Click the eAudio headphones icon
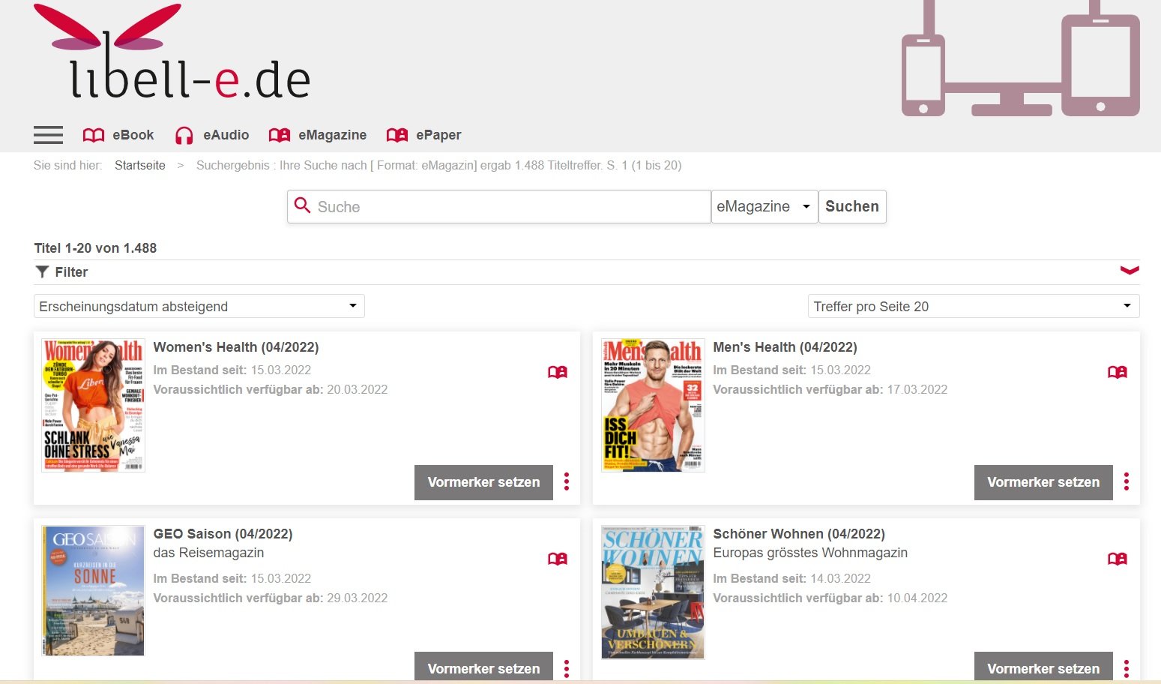 pyautogui.click(x=184, y=135)
